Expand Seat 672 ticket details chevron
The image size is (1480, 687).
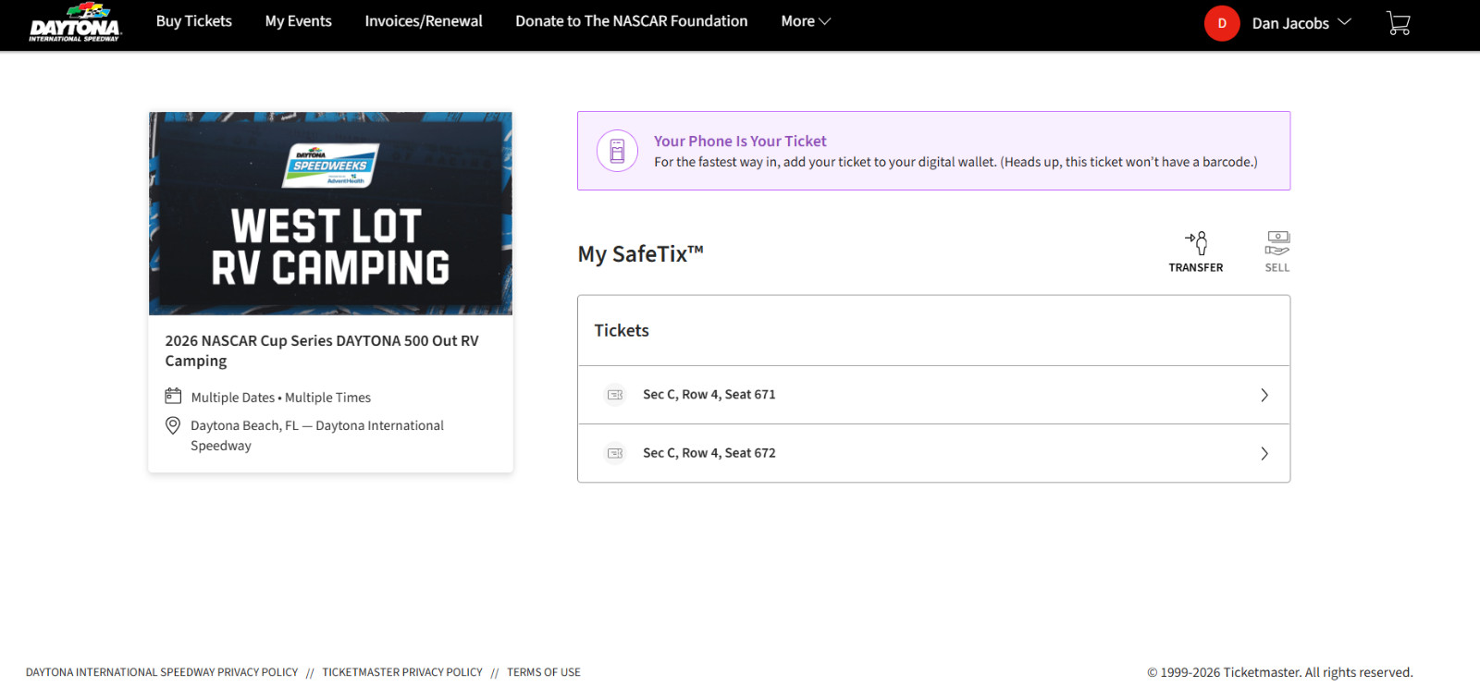click(1264, 453)
